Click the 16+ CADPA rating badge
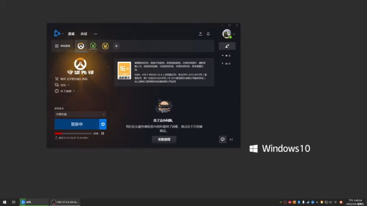The image size is (367, 206). pyautogui.click(x=124, y=70)
